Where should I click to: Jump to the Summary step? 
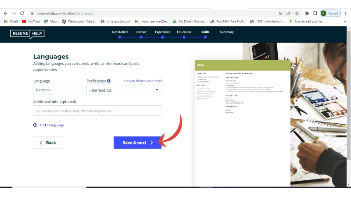227,32
